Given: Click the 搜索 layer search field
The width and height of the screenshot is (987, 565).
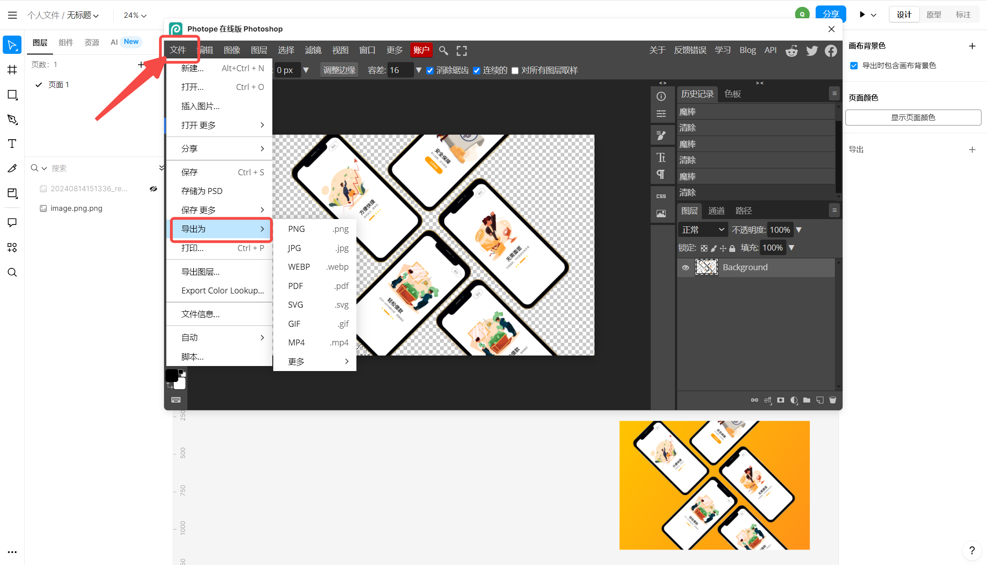Looking at the screenshot, I should (x=103, y=168).
